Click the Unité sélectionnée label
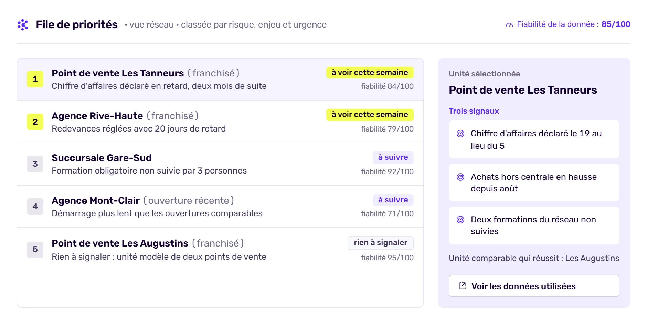 pyautogui.click(x=484, y=74)
